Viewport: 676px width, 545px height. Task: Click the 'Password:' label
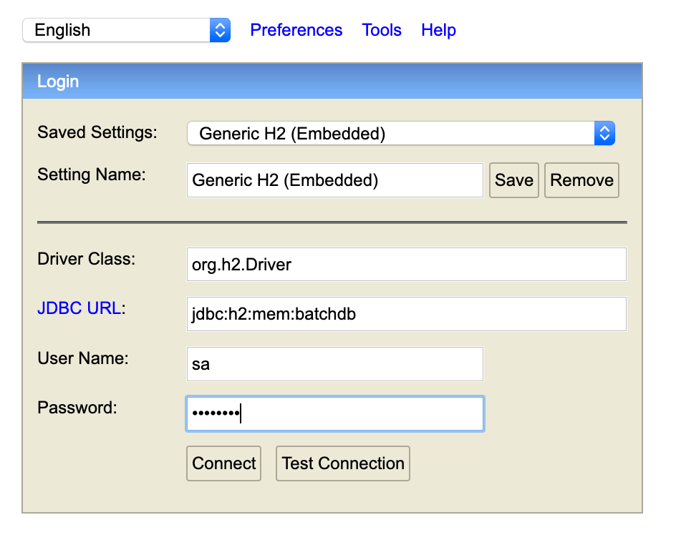[77, 408]
